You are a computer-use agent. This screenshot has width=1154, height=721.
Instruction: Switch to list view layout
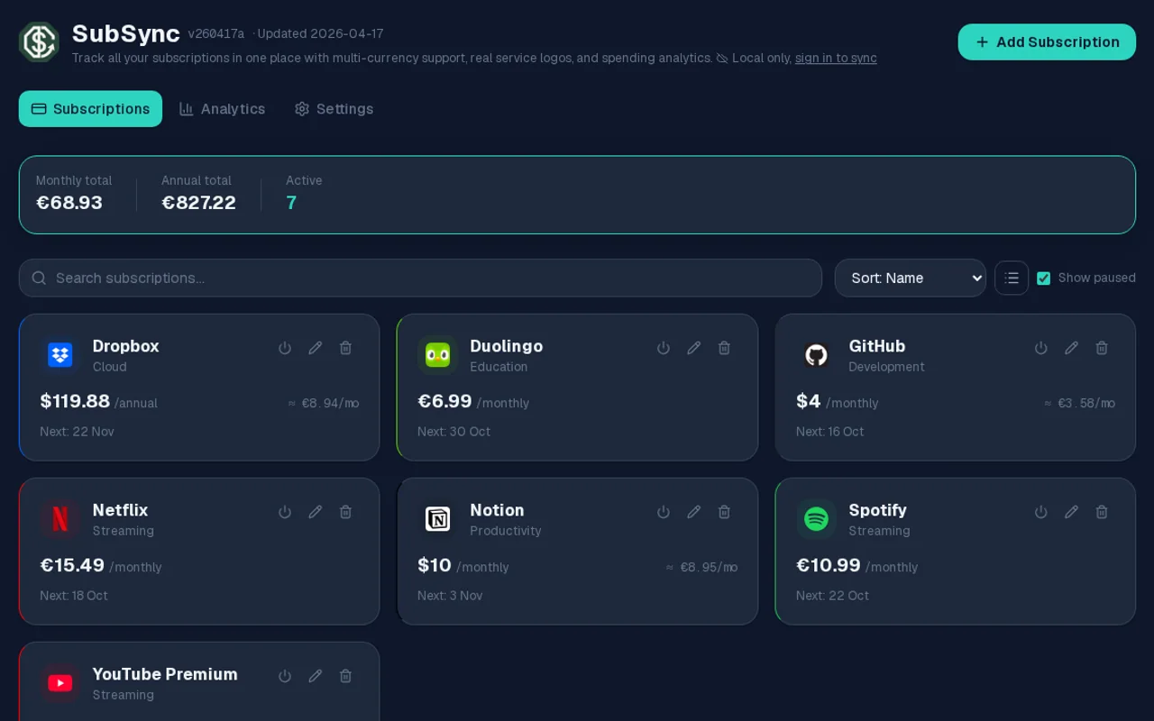[x=1012, y=278]
